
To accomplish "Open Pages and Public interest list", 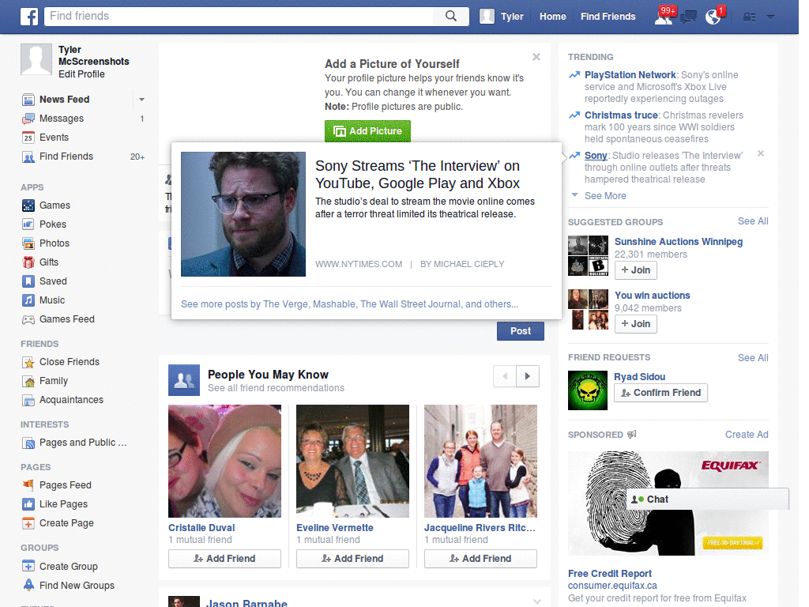I will pyautogui.click(x=83, y=443).
